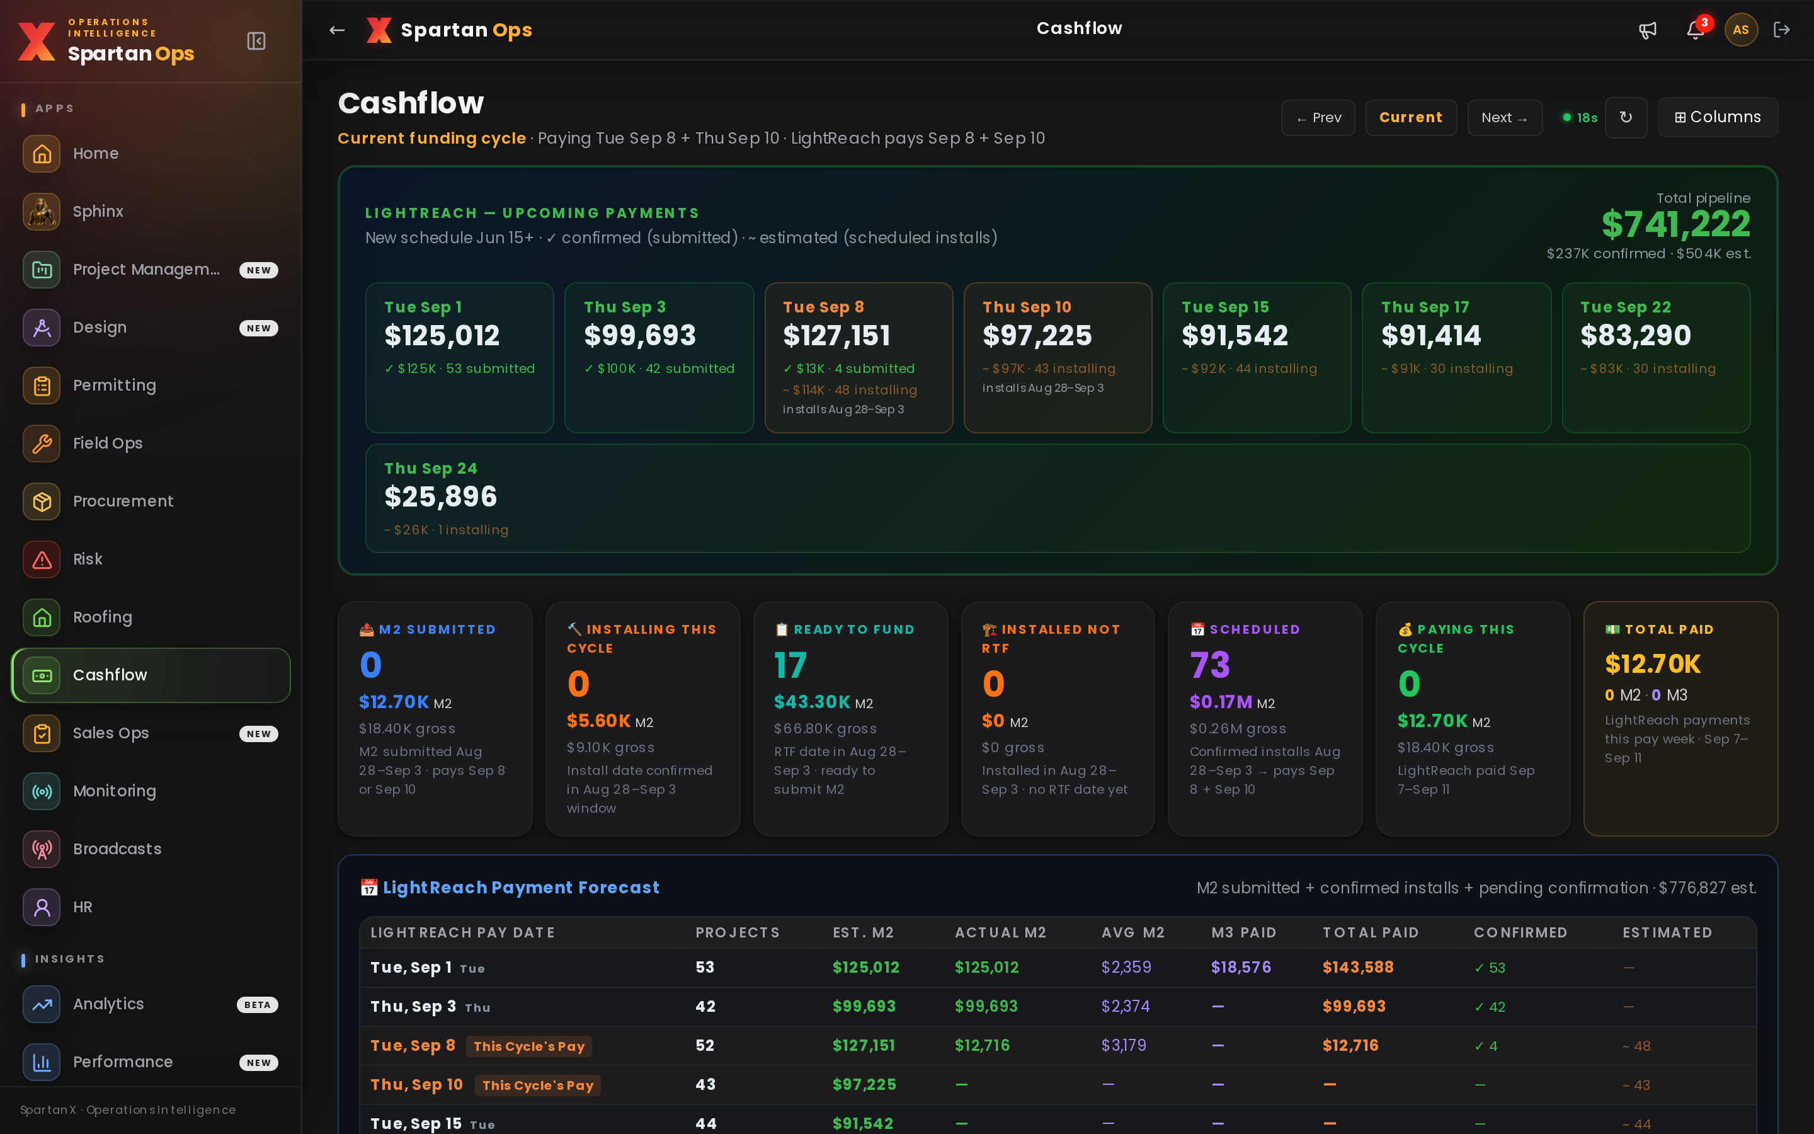Select the Tue Sep 8 payment card
This screenshot has width=1814, height=1134.
tap(859, 358)
